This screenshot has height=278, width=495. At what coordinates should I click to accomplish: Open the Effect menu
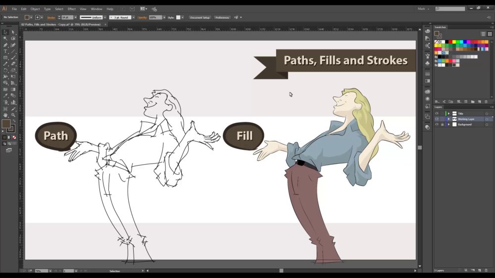point(72,9)
